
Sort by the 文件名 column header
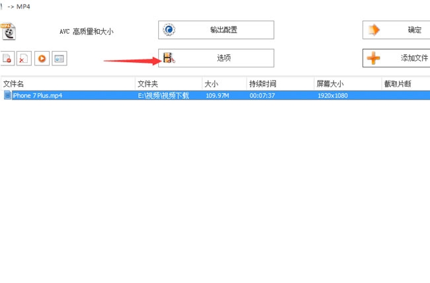[68, 84]
